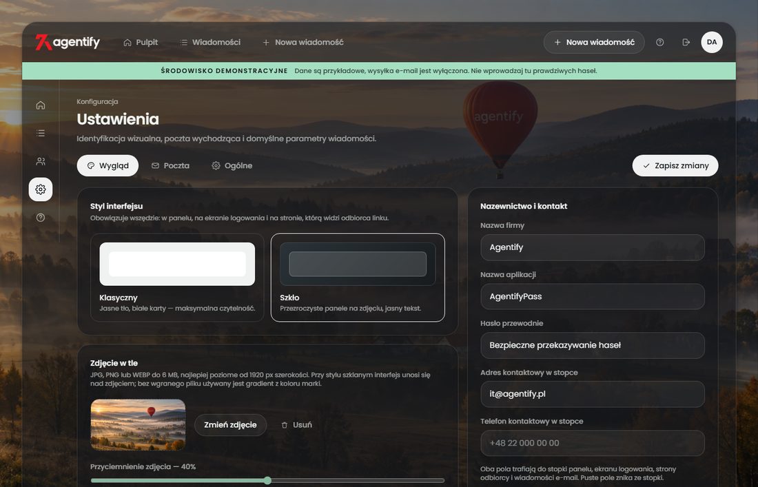758x487 pixels.
Task: Edit the Nazwa firmy field
Action: pos(593,247)
